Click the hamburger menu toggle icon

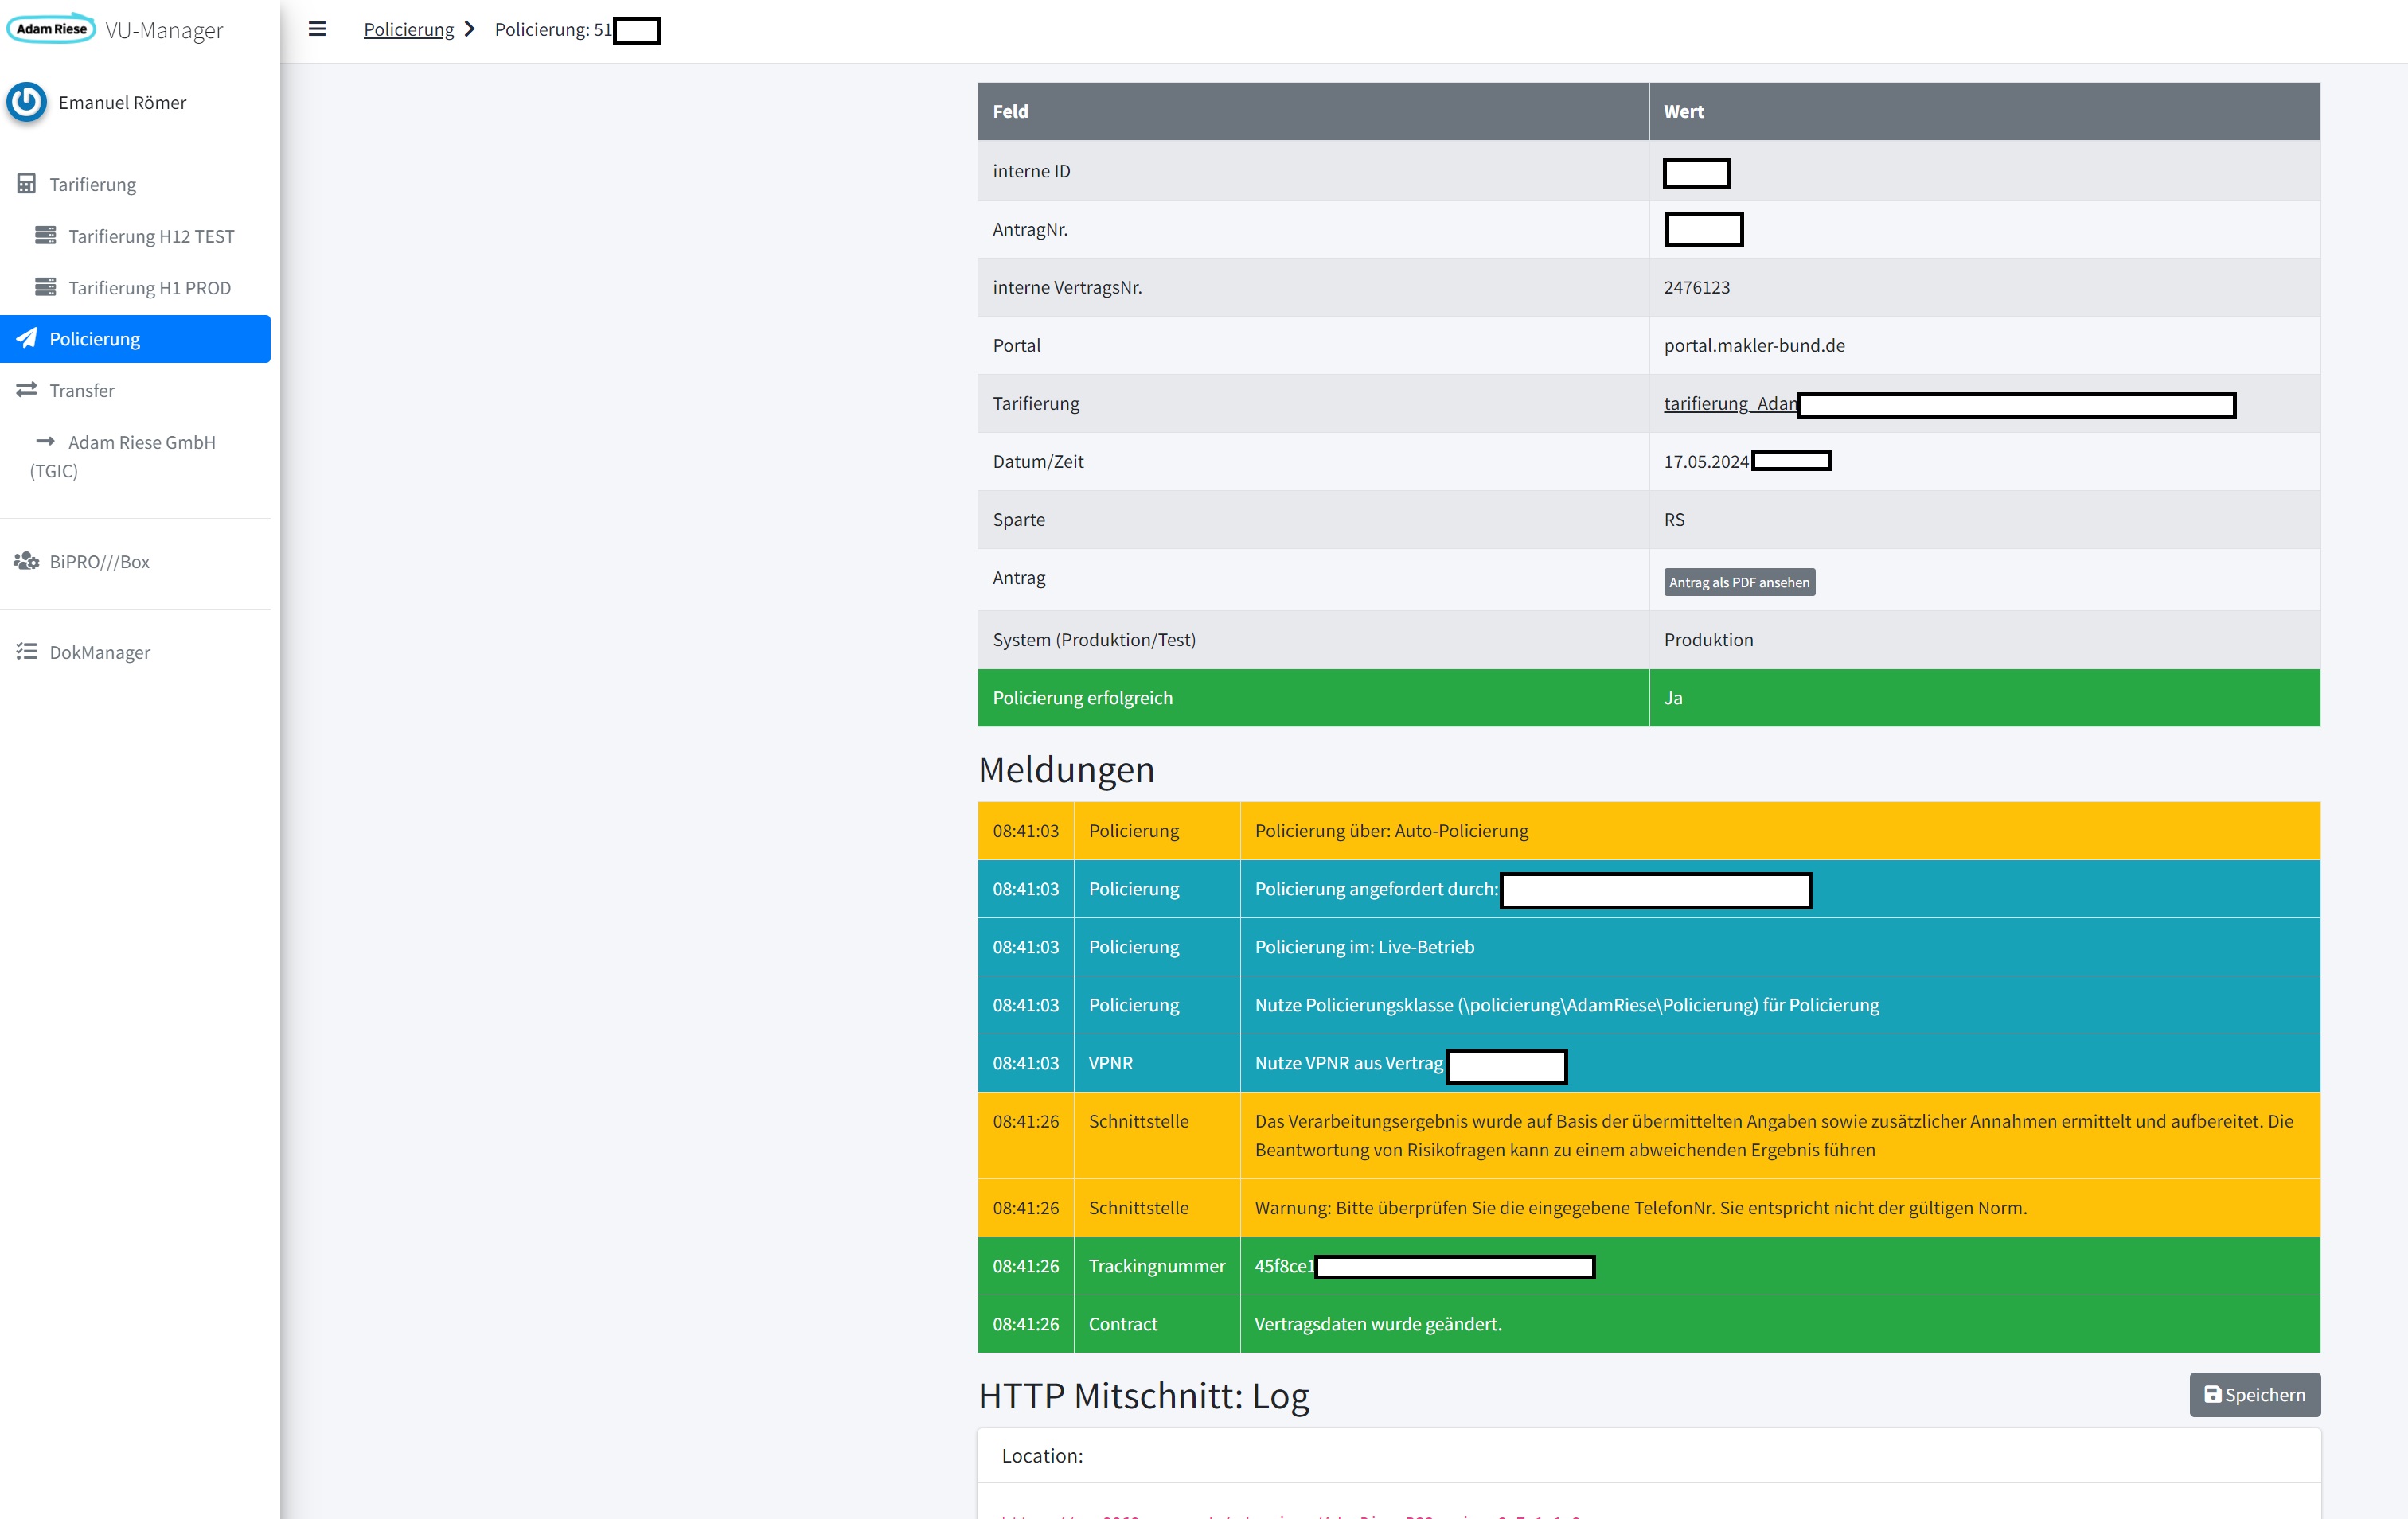pyautogui.click(x=317, y=29)
